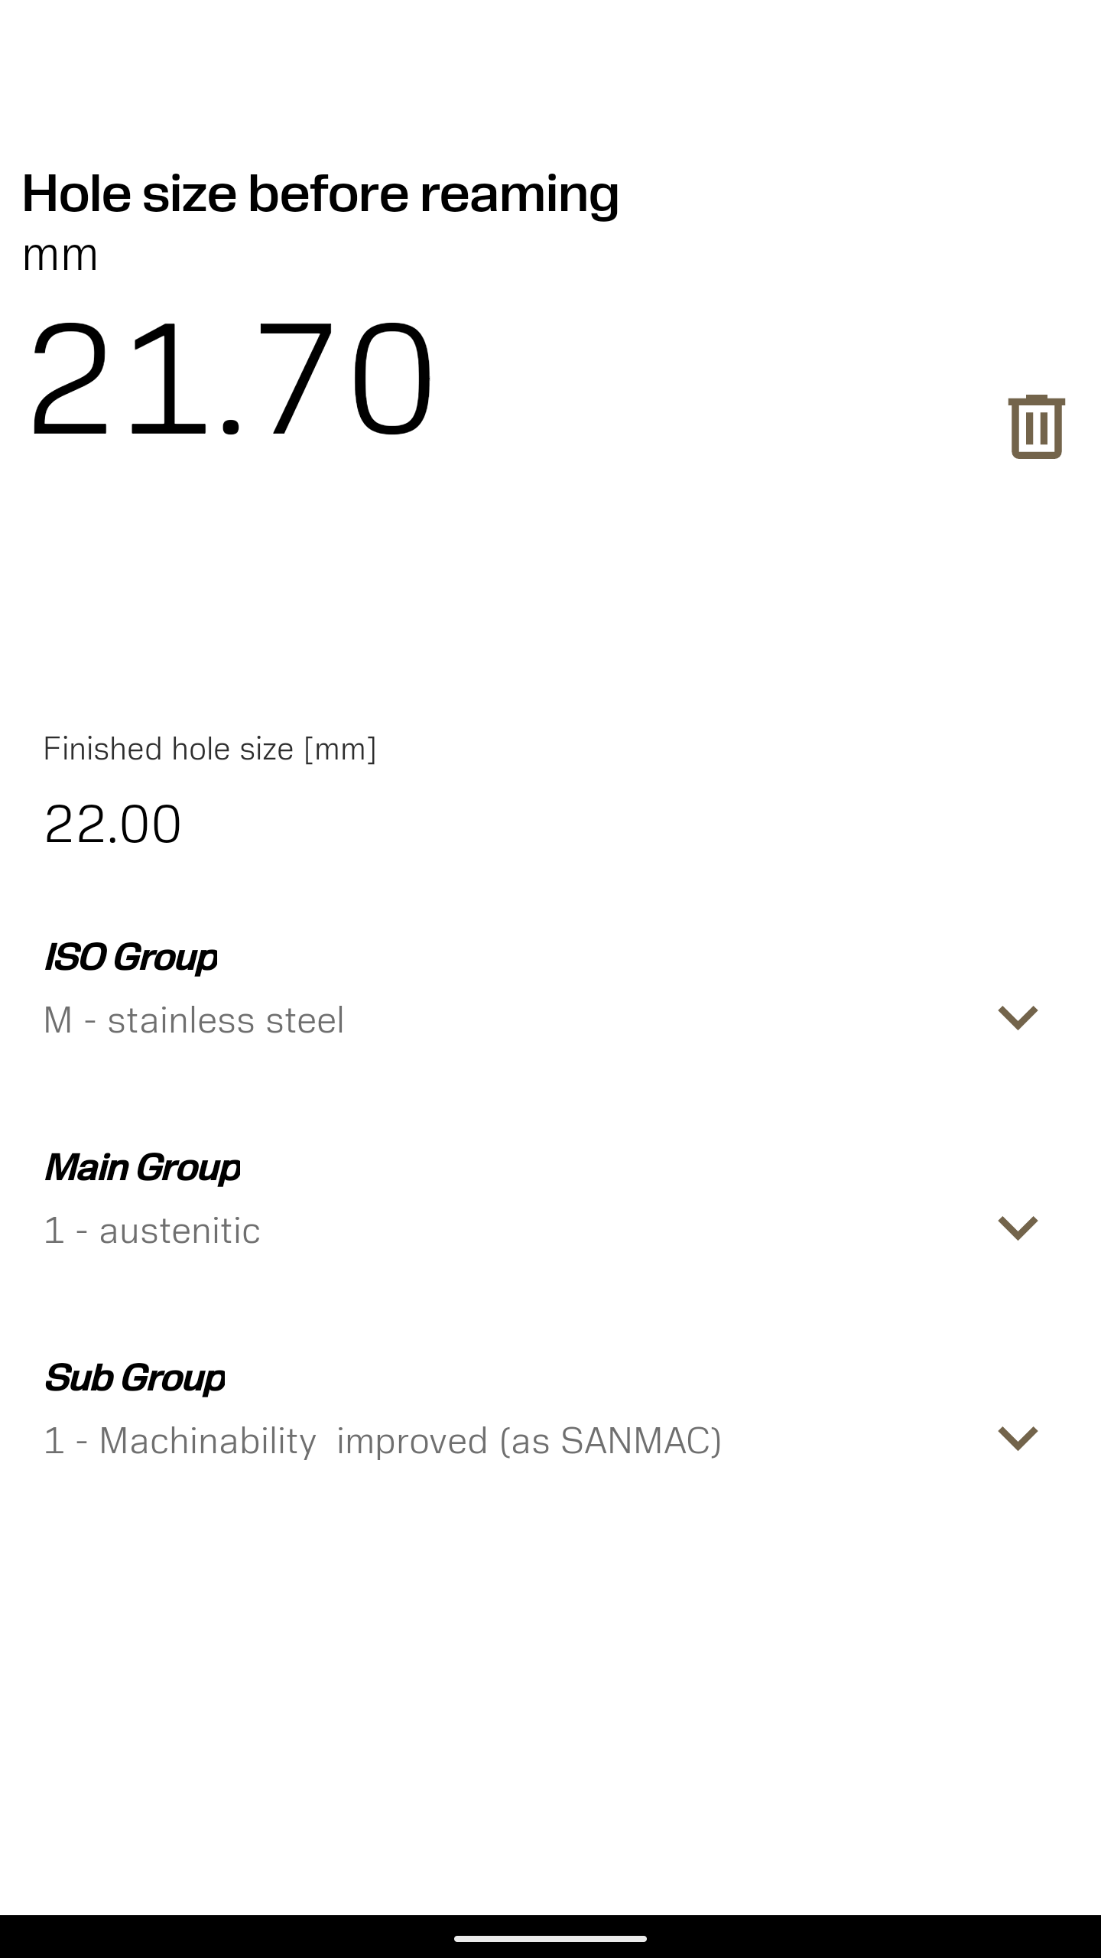
Task: Change SANMAC subgroup via its row arrow
Action: tap(1018, 1439)
